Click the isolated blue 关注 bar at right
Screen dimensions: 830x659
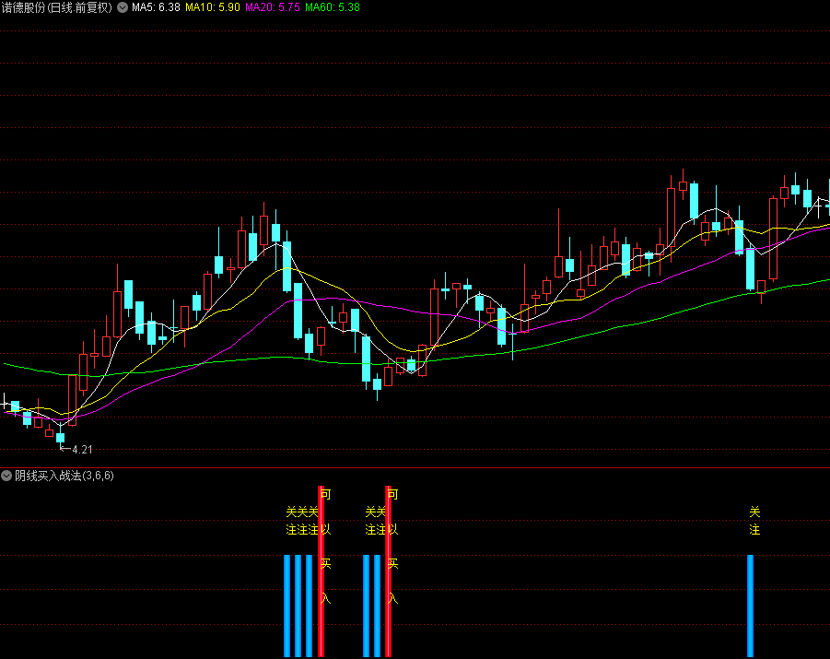click(750, 606)
